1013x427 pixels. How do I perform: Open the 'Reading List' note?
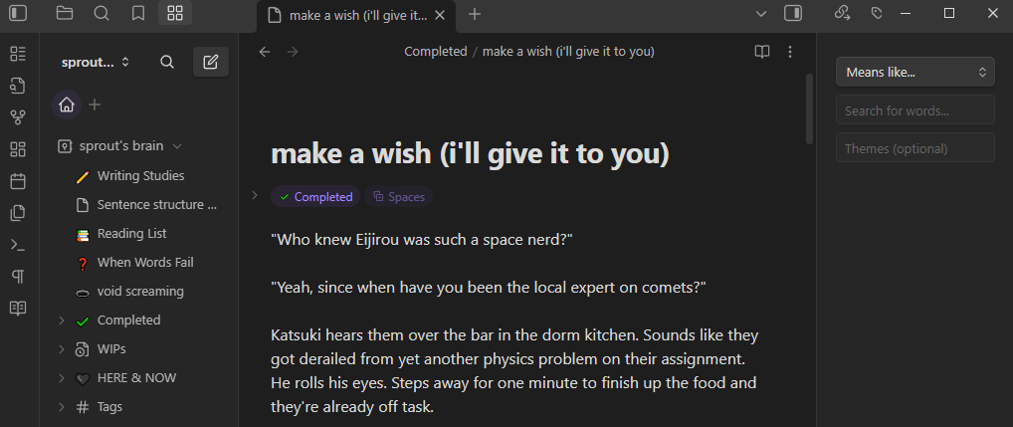tap(131, 234)
